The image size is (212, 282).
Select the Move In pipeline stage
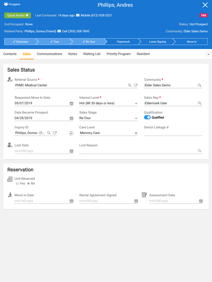192,41
